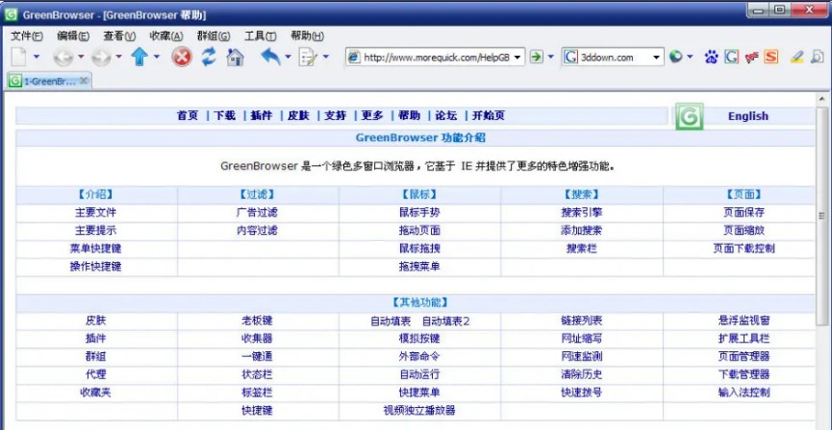
Task: Open the 工具 menu
Action: 258,36
